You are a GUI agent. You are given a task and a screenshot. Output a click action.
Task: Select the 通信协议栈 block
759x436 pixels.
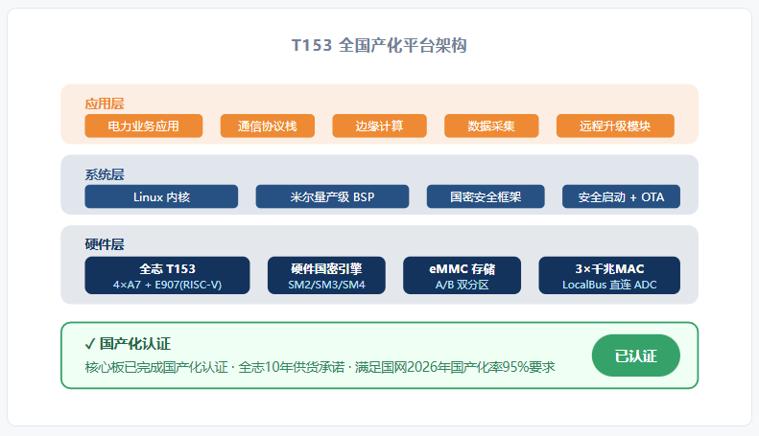267,126
